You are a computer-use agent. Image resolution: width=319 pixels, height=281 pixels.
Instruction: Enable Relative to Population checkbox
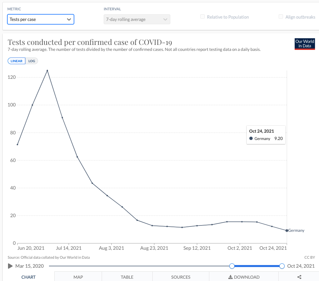pos(202,17)
